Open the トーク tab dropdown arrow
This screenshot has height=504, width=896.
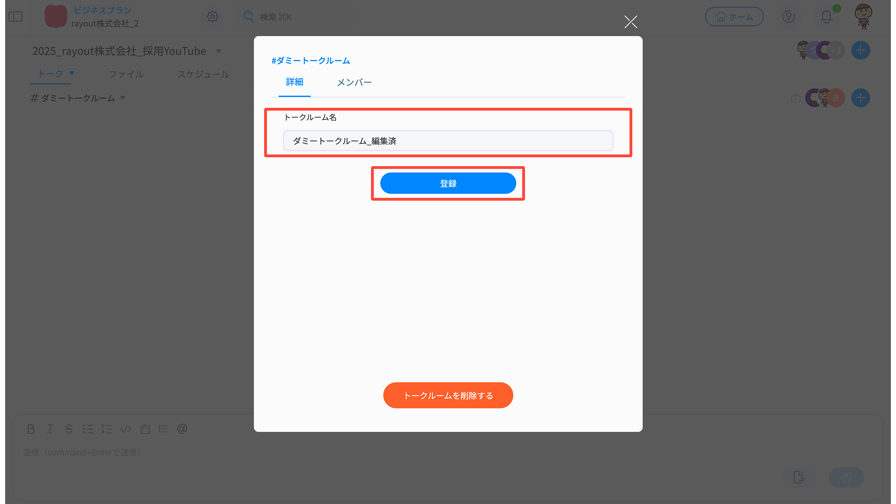(72, 73)
